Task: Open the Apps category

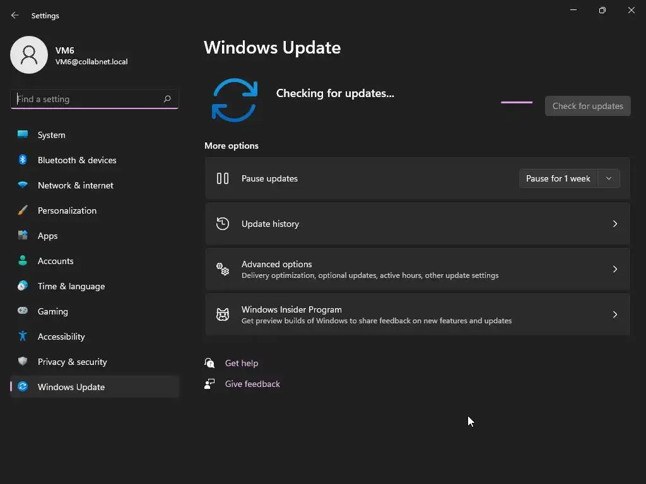Action: 95,236
